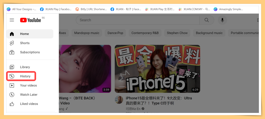Screen dimensions: 265x119
Task: Open Library from the sidebar
Action: point(30,67)
